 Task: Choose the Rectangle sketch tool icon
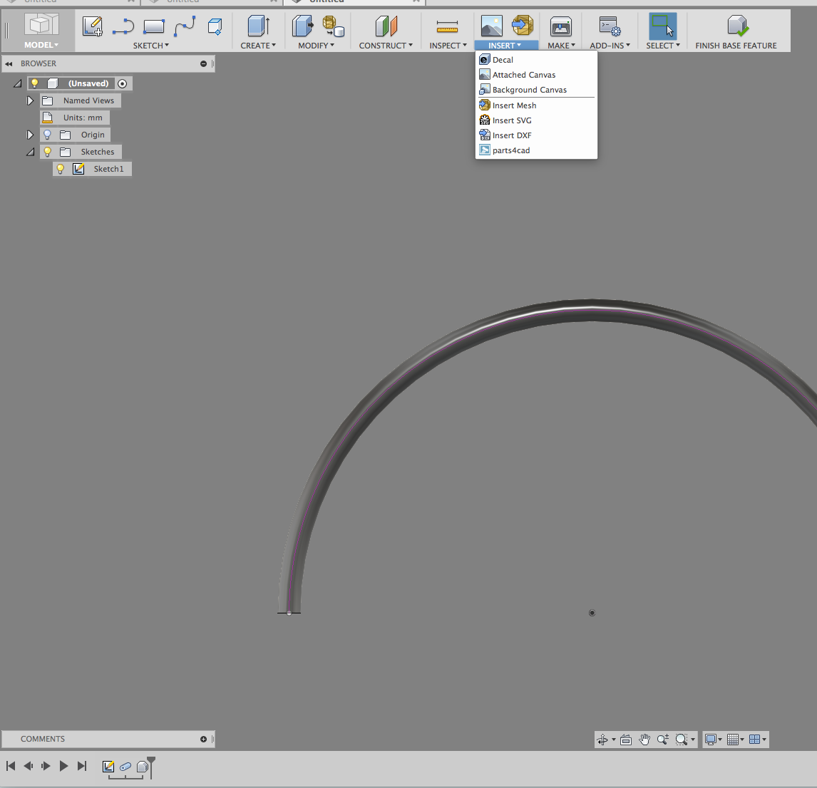(x=154, y=26)
